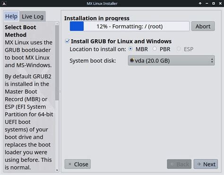Abort the installation
This screenshot has height=175, width=224.
(203, 26)
